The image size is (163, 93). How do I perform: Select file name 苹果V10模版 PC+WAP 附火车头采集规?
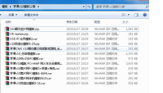point(36,63)
